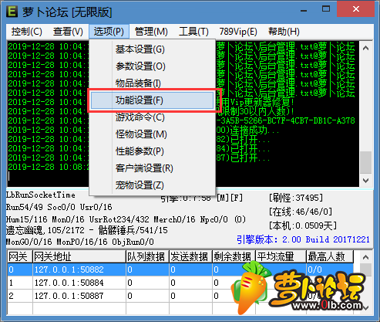Click log text 82)已打开...
Screen dimensions: 380x322
tap(243, 139)
